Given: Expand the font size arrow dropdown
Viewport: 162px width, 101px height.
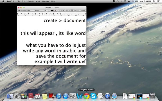Looking at the screenshot, I should point(49,10).
